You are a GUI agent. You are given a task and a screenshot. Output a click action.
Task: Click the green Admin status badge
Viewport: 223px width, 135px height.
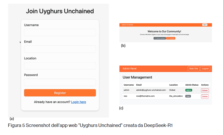click(x=189, y=90)
